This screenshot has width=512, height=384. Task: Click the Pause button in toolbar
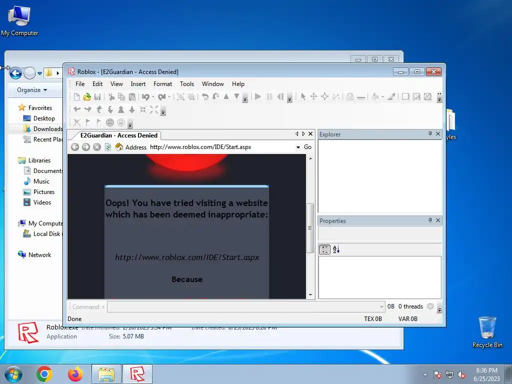[269, 96]
